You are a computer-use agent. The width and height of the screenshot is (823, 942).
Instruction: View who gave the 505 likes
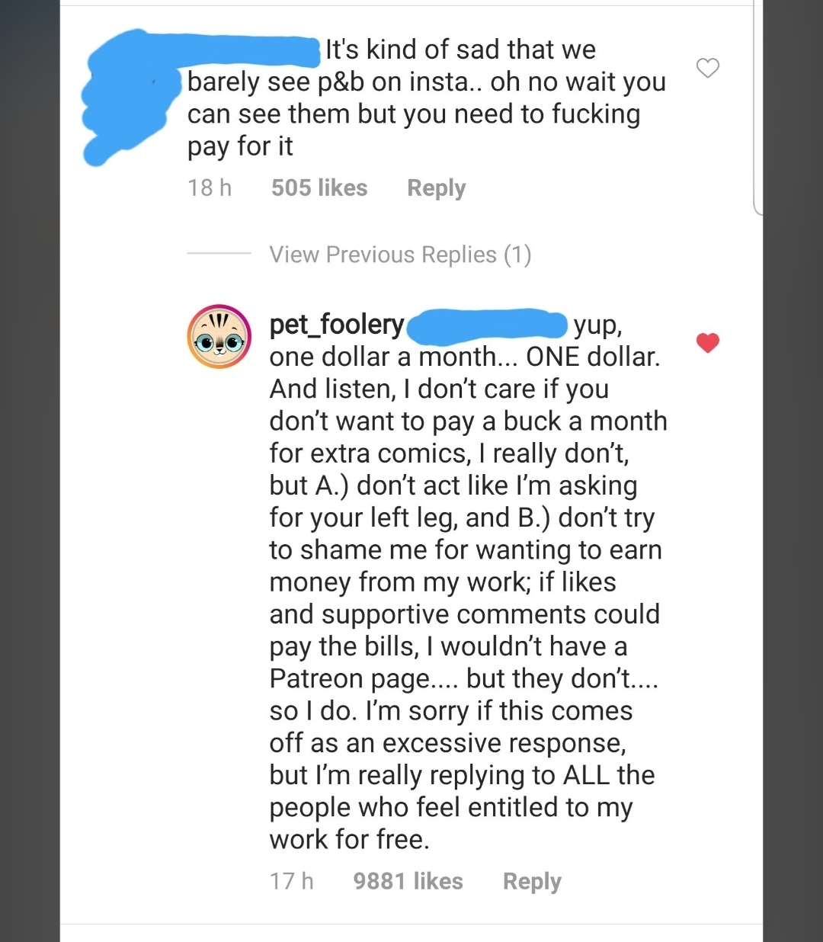[319, 187]
